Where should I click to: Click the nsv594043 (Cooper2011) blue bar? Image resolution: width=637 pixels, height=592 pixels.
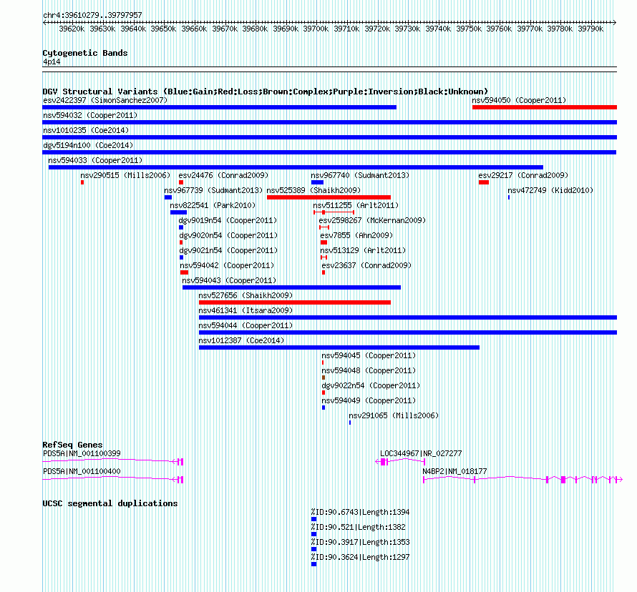coord(292,287)
